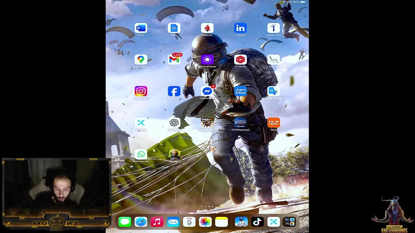The height and width of the screenshot is (233, 415).
Task: Open the X-VPN app on home screen
Action: coord(141,123)
